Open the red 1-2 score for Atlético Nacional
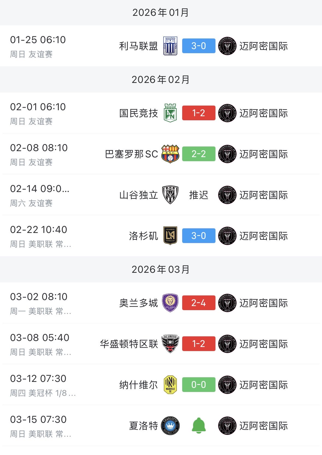322x455 pixels. tap(199, 113)
